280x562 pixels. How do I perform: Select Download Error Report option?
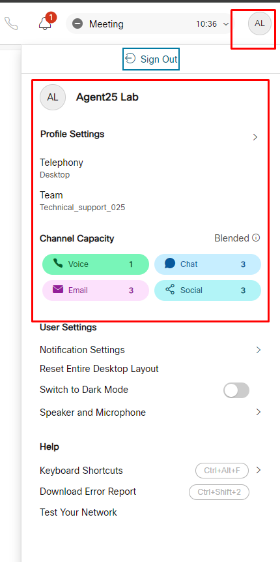pos(88,492)
